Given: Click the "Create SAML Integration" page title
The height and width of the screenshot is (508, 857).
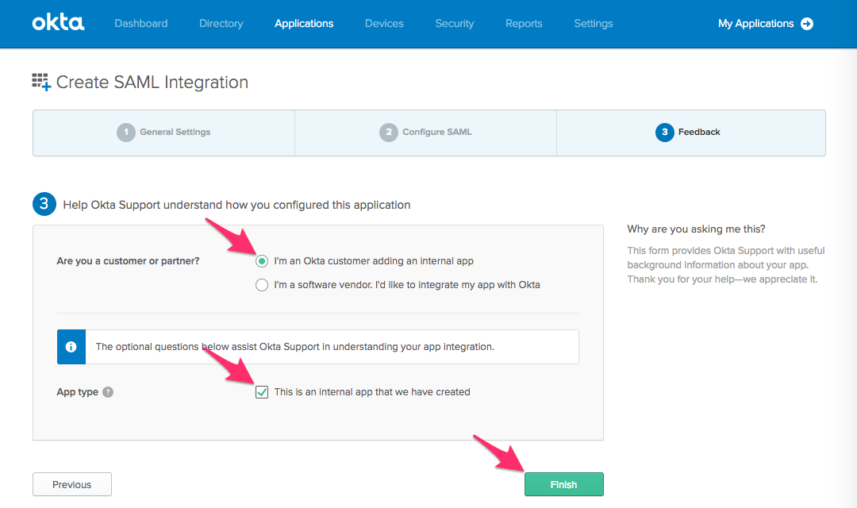Looking at the screenshot, I should point(152,82).
